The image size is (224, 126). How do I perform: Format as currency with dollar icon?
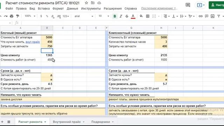coord(41,16)
